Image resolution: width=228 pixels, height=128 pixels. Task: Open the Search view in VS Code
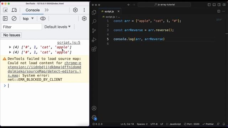[94, 21]
